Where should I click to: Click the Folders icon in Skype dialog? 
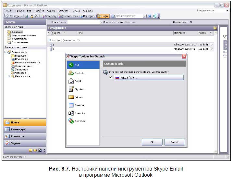click(71, 97)
